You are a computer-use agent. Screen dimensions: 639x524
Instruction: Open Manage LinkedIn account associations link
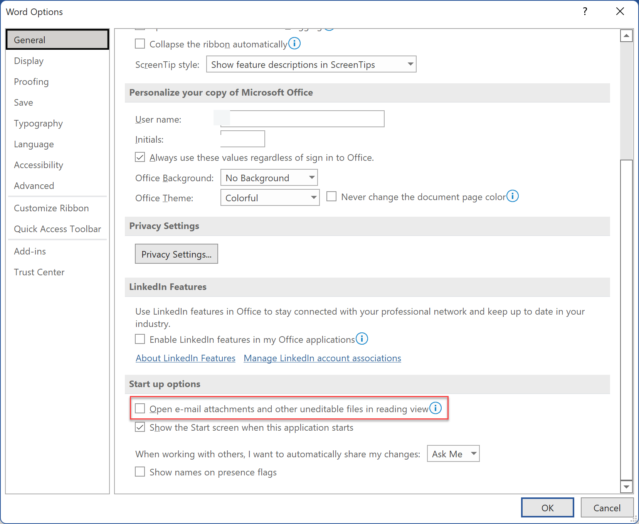pos(322,358)
